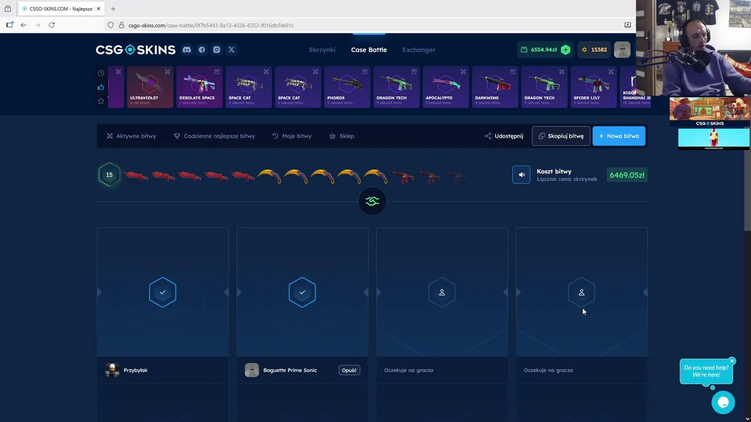Switch to Moje bitwy tab

click(x=292, y=136)
